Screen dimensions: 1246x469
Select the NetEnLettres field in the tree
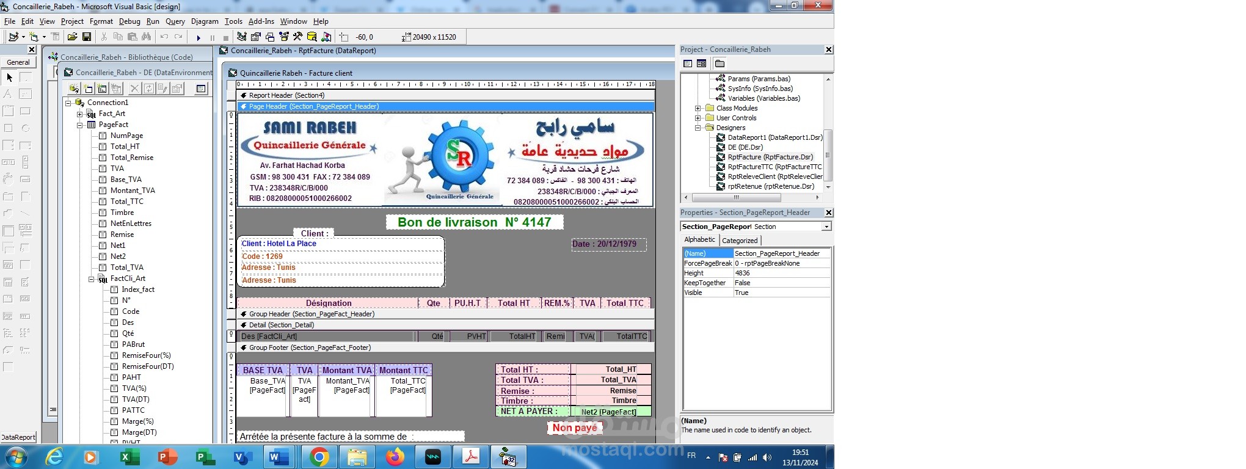131,224
